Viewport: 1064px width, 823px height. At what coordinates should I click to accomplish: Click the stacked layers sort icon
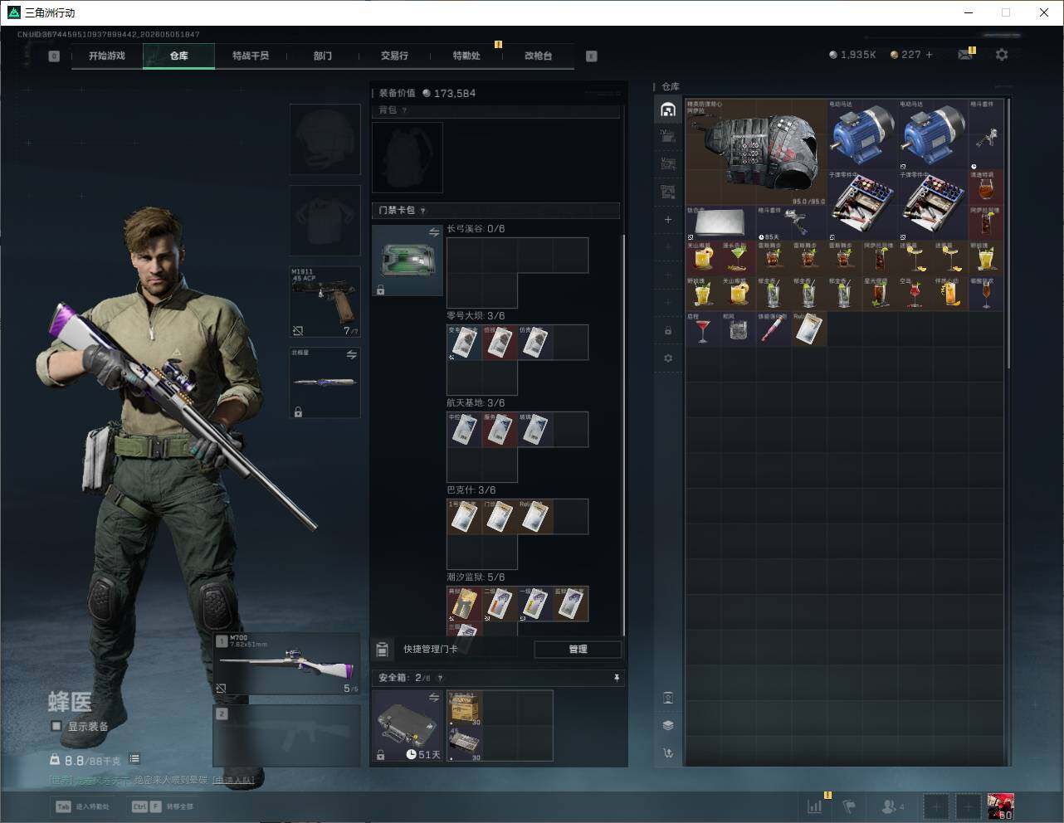668,725
